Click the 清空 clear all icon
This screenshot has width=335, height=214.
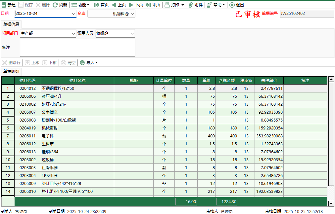pos(68,62)
